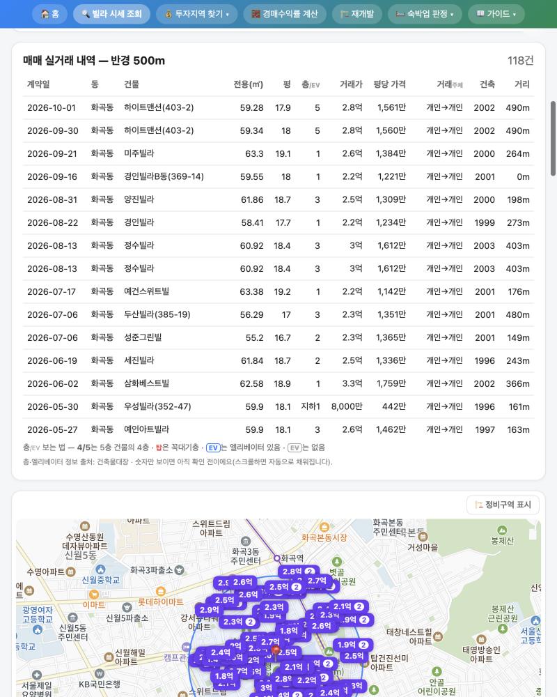Open the 빌라 시세 조회 nav tab
The width and height of the screenshot is (557, 697).
[111, 14]
